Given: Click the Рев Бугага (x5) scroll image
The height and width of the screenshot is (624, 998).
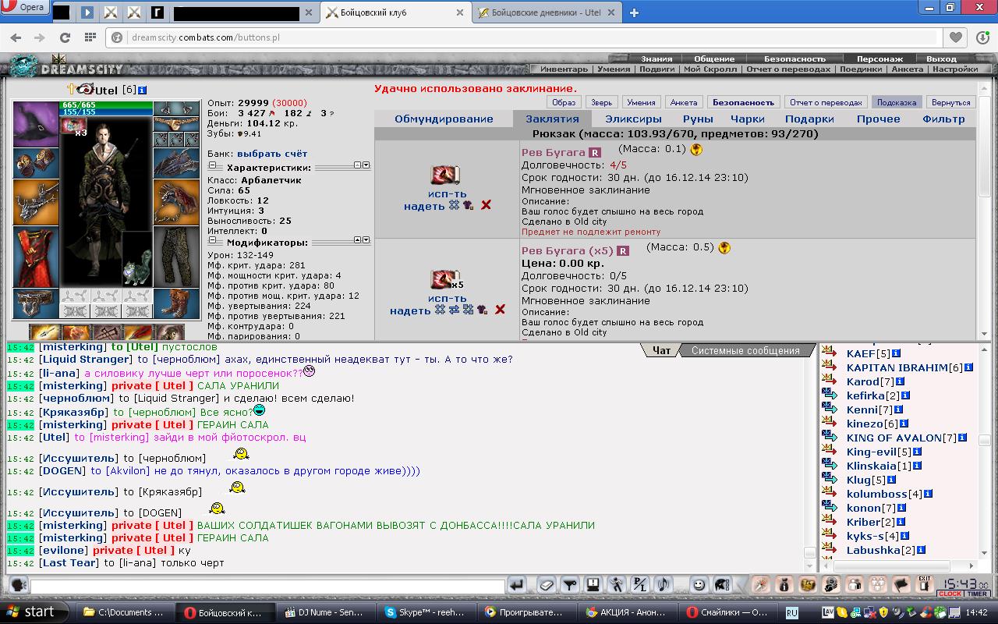Looking at the screenshot, I should point(445,278).
